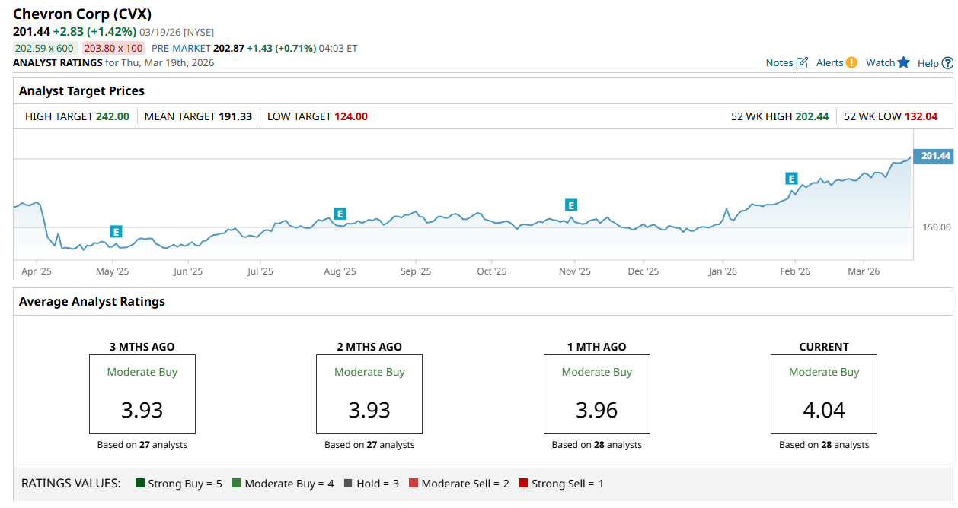Open the Help question mark icon
958x508 pixels.
point(948,63)
